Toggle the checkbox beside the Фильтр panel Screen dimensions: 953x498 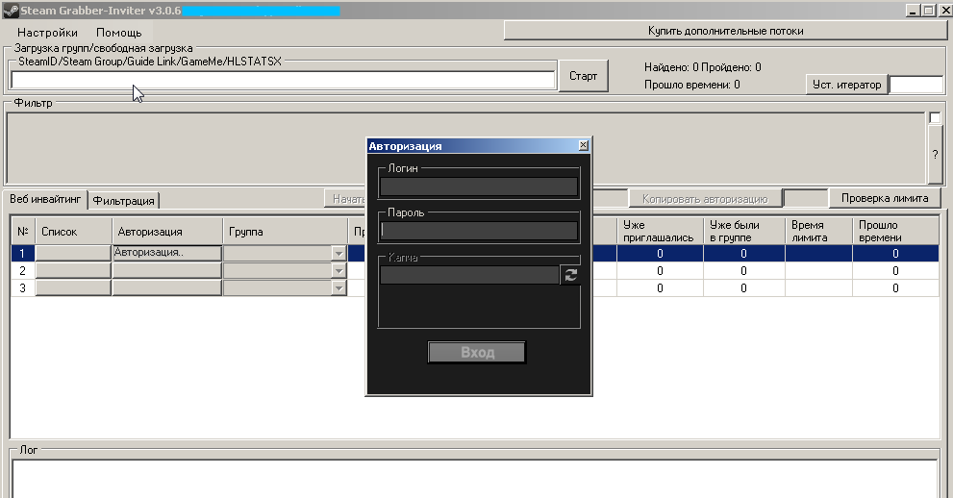point(935,118)
